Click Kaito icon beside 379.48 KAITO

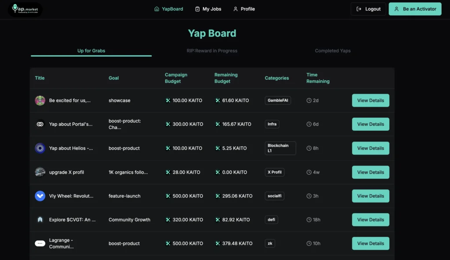(218, 243)
